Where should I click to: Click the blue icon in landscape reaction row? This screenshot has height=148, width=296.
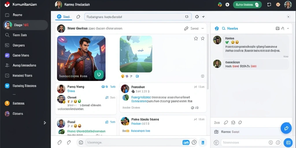pos(137,76)
